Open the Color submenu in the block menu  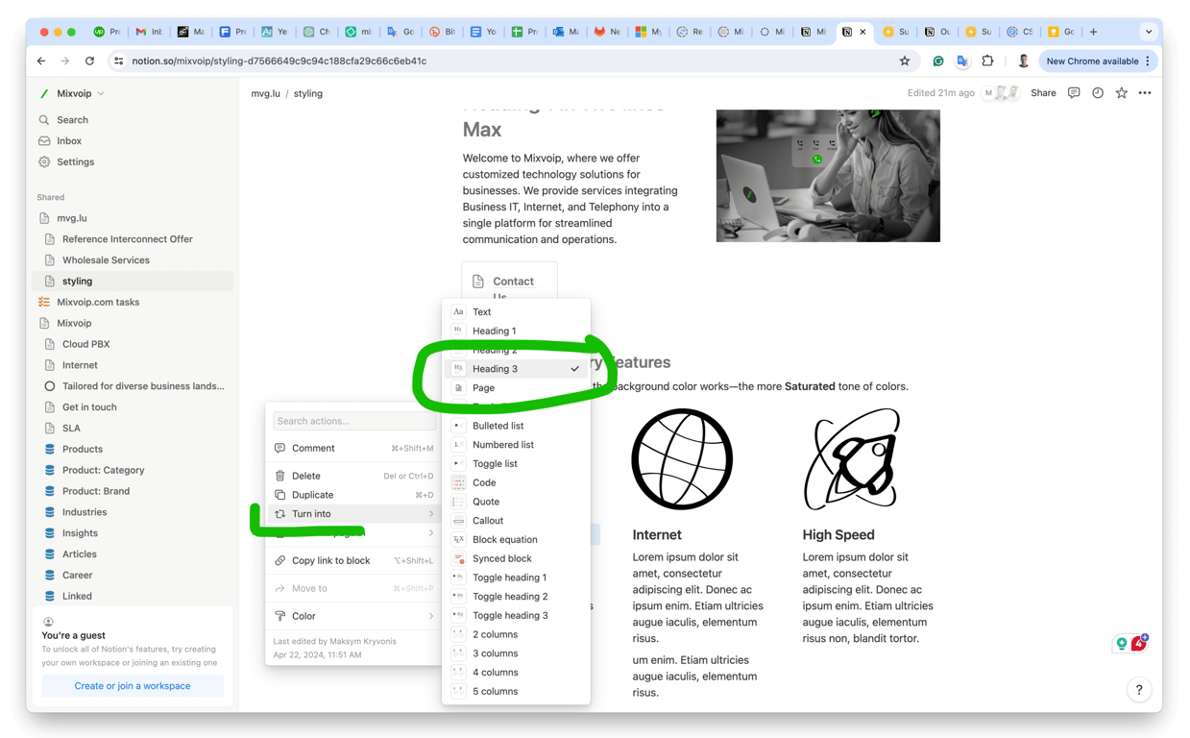point(304,615)
